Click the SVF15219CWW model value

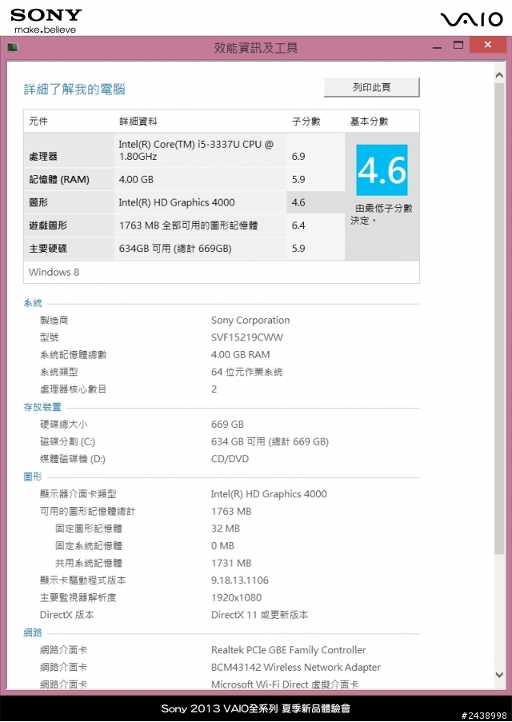pos(247,337)
